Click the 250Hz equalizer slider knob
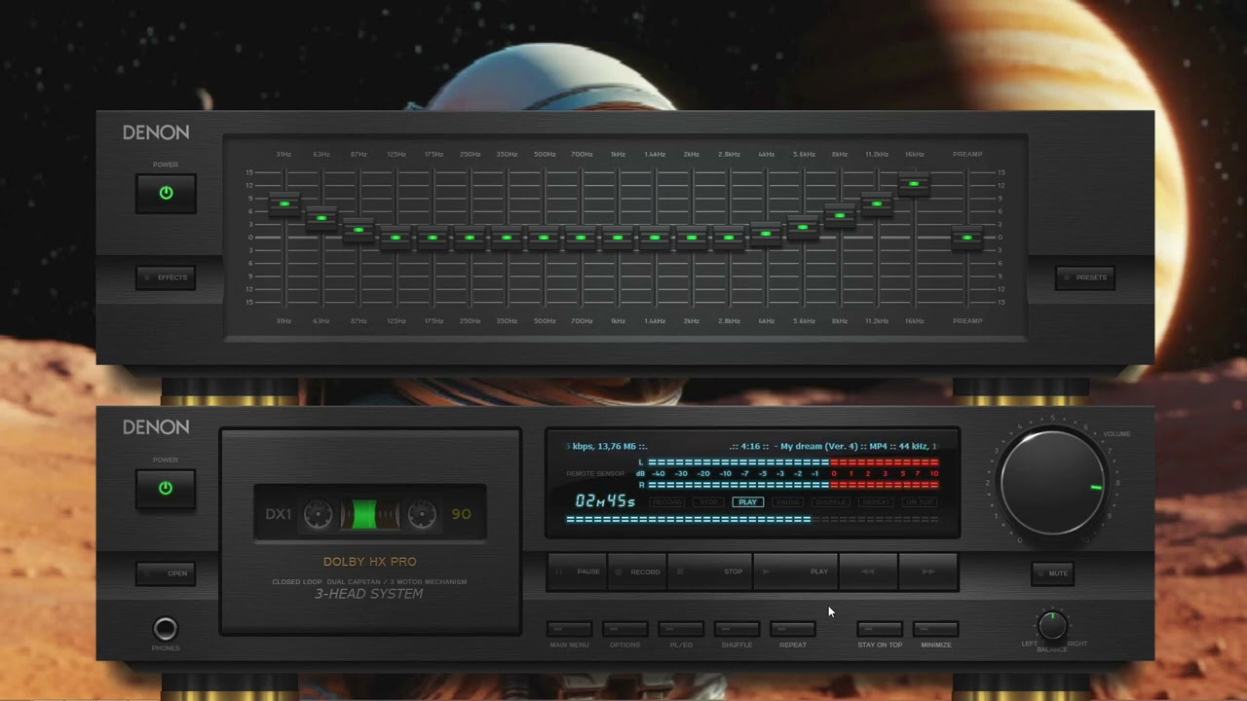1247x701 pixels. (470, 237)
